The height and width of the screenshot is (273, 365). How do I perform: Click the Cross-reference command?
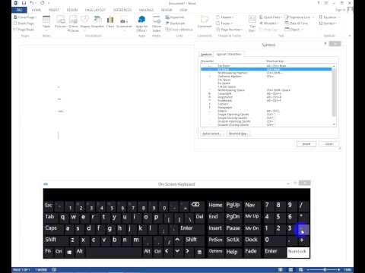click(x=179, y=30)
